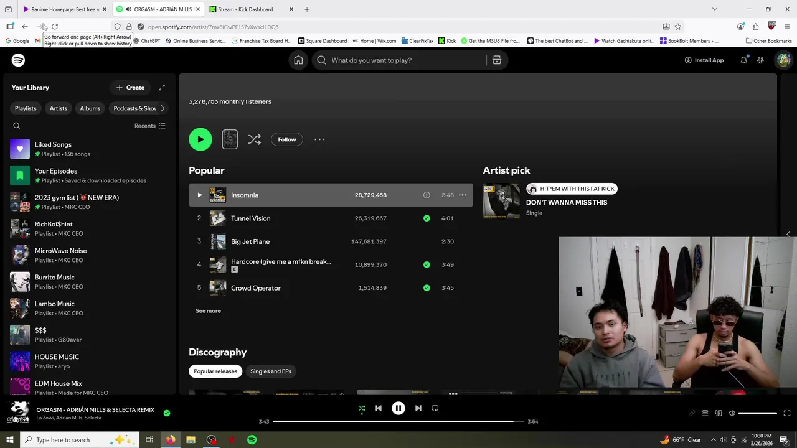Bookmark this page with star icon
797x448 pixels.
point(678,27)
